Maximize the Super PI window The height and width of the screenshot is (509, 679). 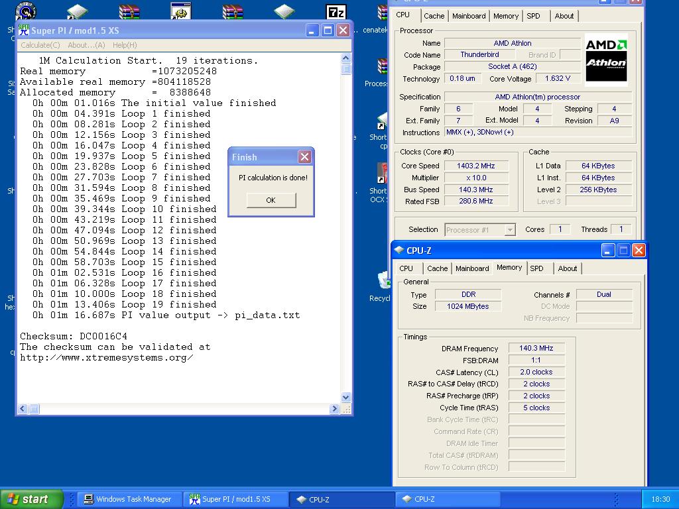(328, 30)
